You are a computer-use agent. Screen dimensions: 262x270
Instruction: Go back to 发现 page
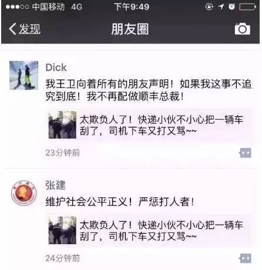tap(25, 29)
